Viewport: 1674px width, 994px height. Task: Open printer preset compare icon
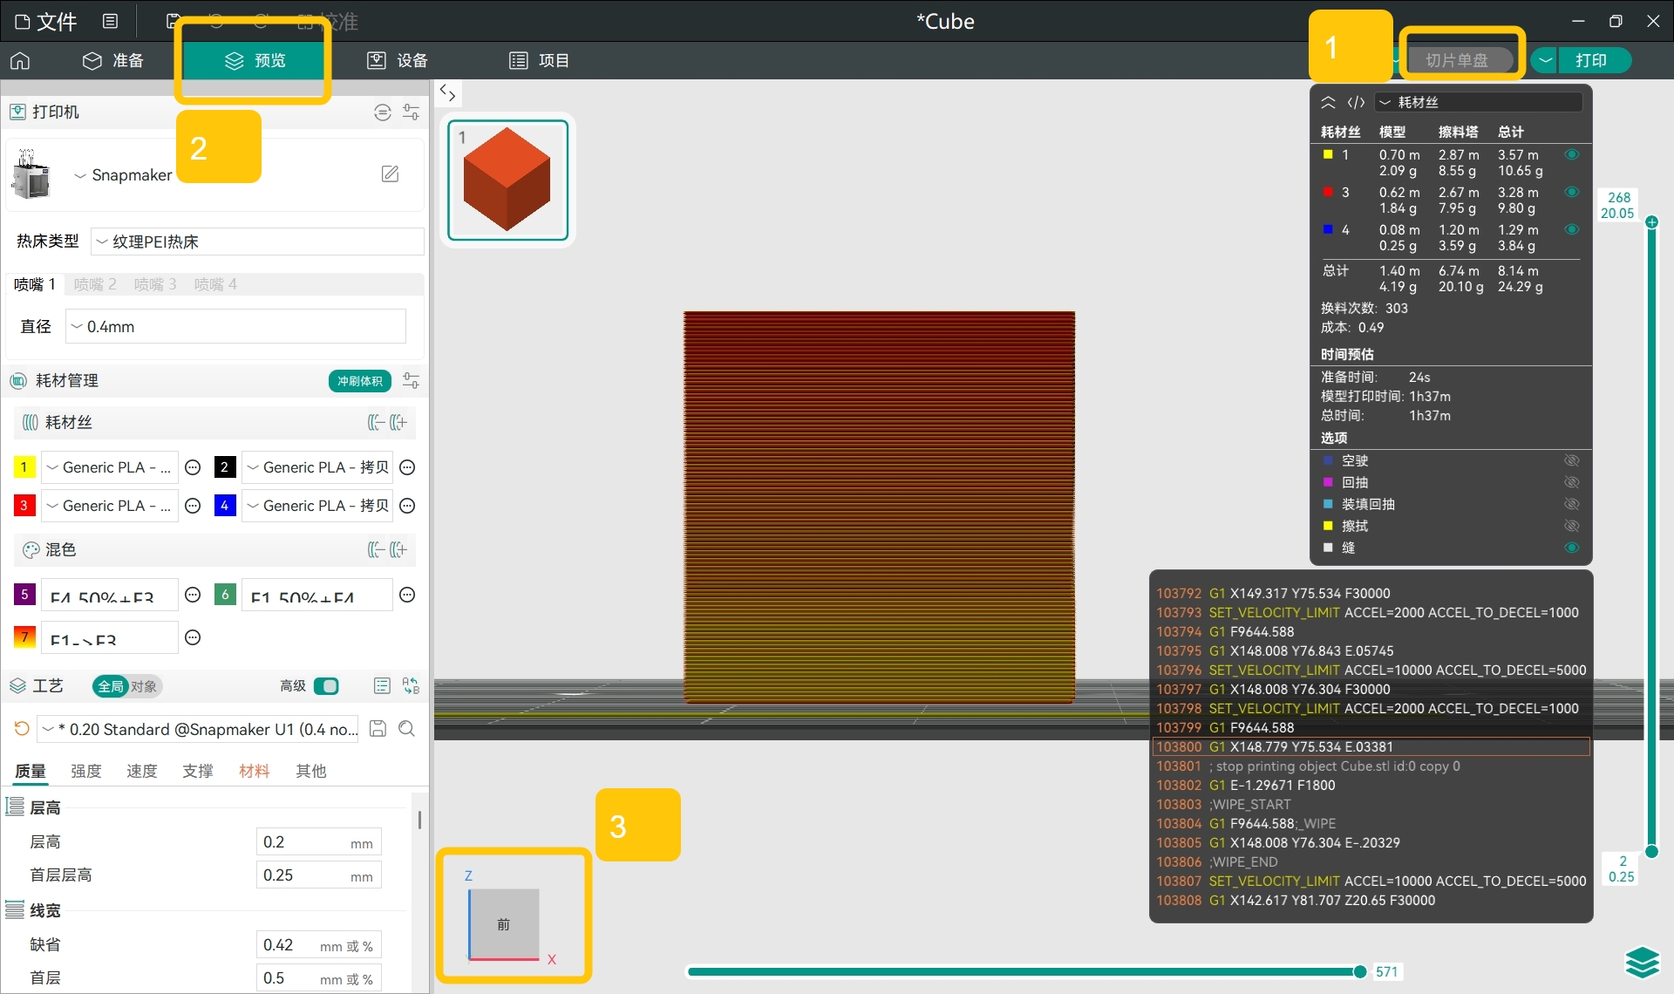[x=411, y=112]
